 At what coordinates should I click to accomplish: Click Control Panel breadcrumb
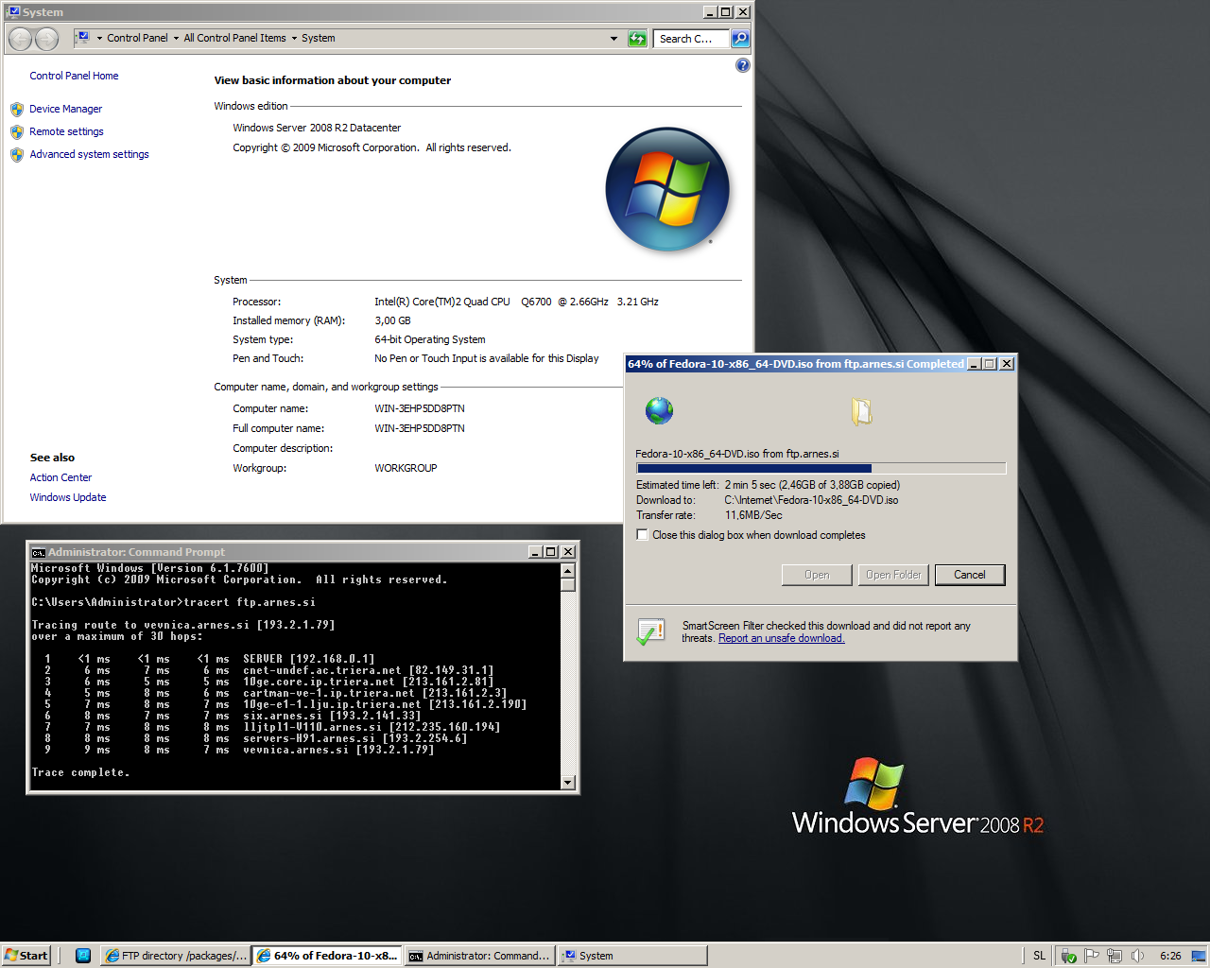(x=137, y=39)
